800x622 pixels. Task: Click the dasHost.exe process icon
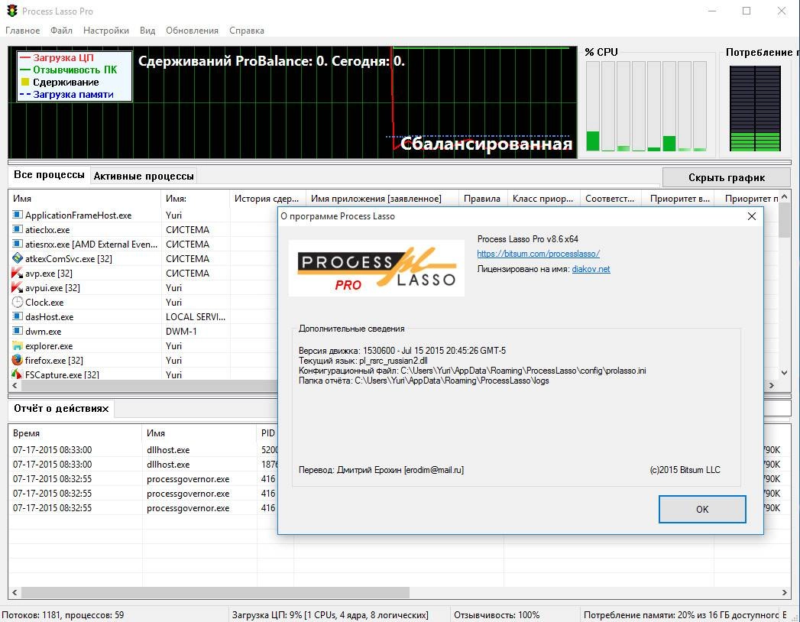tap(18, 316)
